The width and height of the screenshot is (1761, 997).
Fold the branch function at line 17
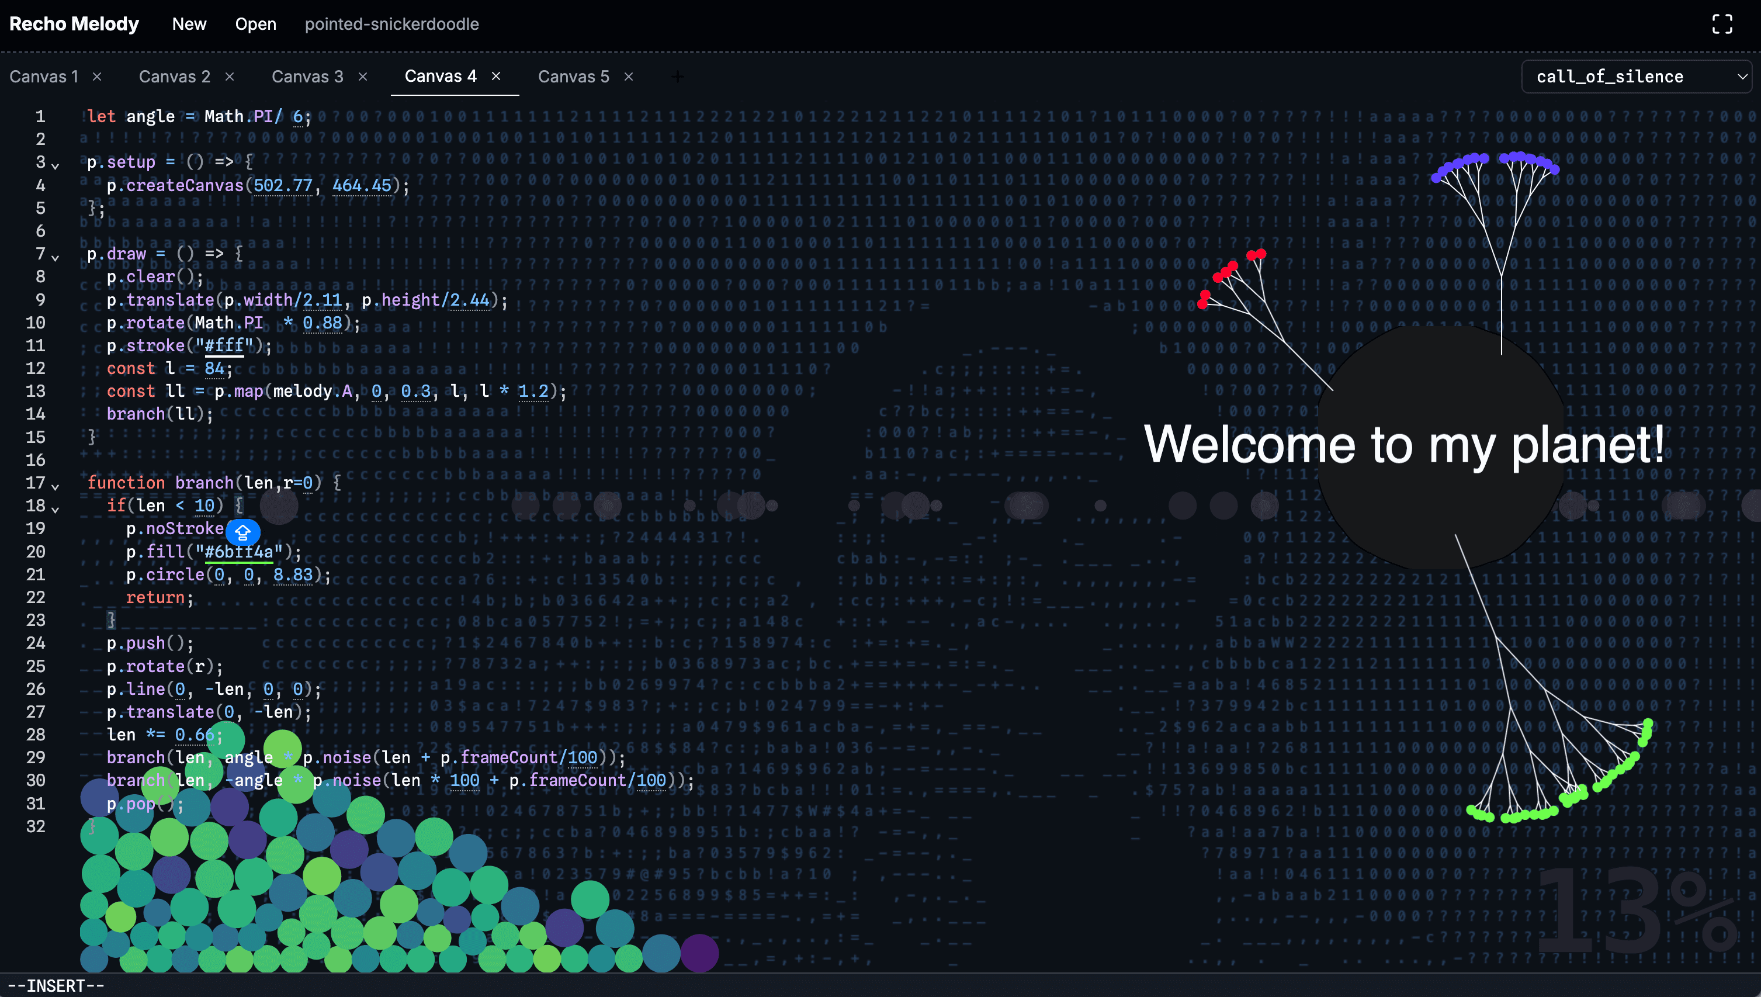point(56,486)
